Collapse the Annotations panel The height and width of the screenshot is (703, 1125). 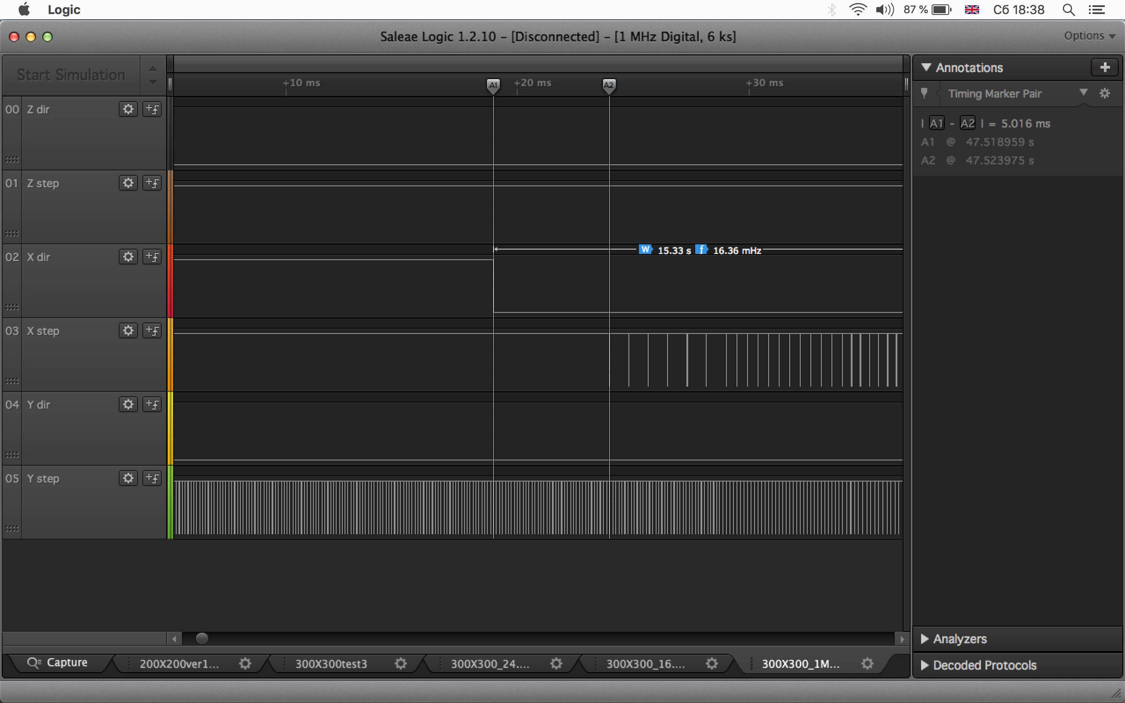tap(926, 68)
